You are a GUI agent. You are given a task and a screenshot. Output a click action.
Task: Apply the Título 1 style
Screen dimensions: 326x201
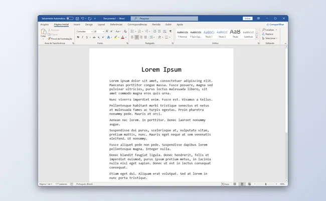[x=209, y=34]
